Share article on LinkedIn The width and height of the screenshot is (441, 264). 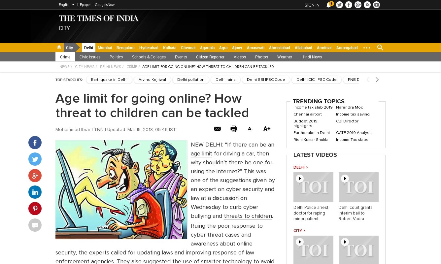pos(35,192)
